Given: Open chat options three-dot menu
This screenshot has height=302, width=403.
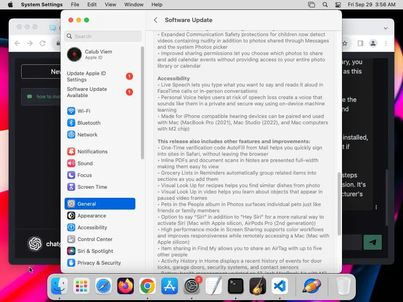Looking at the screenshot, I should click(376, 207).
